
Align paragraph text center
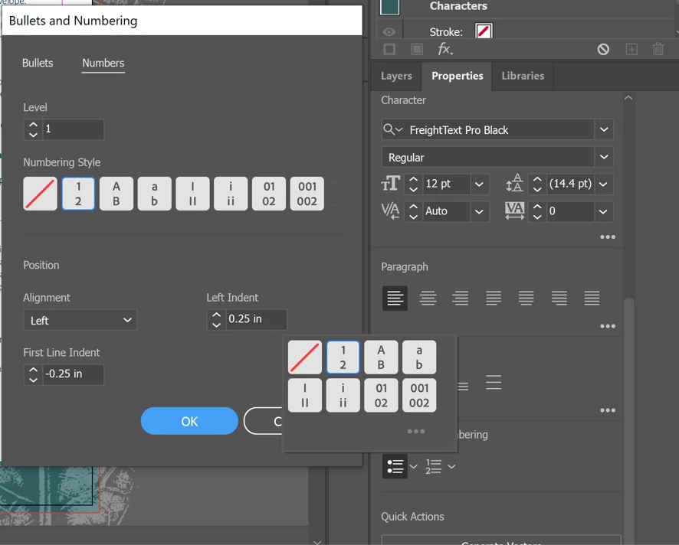coord(428,298)
